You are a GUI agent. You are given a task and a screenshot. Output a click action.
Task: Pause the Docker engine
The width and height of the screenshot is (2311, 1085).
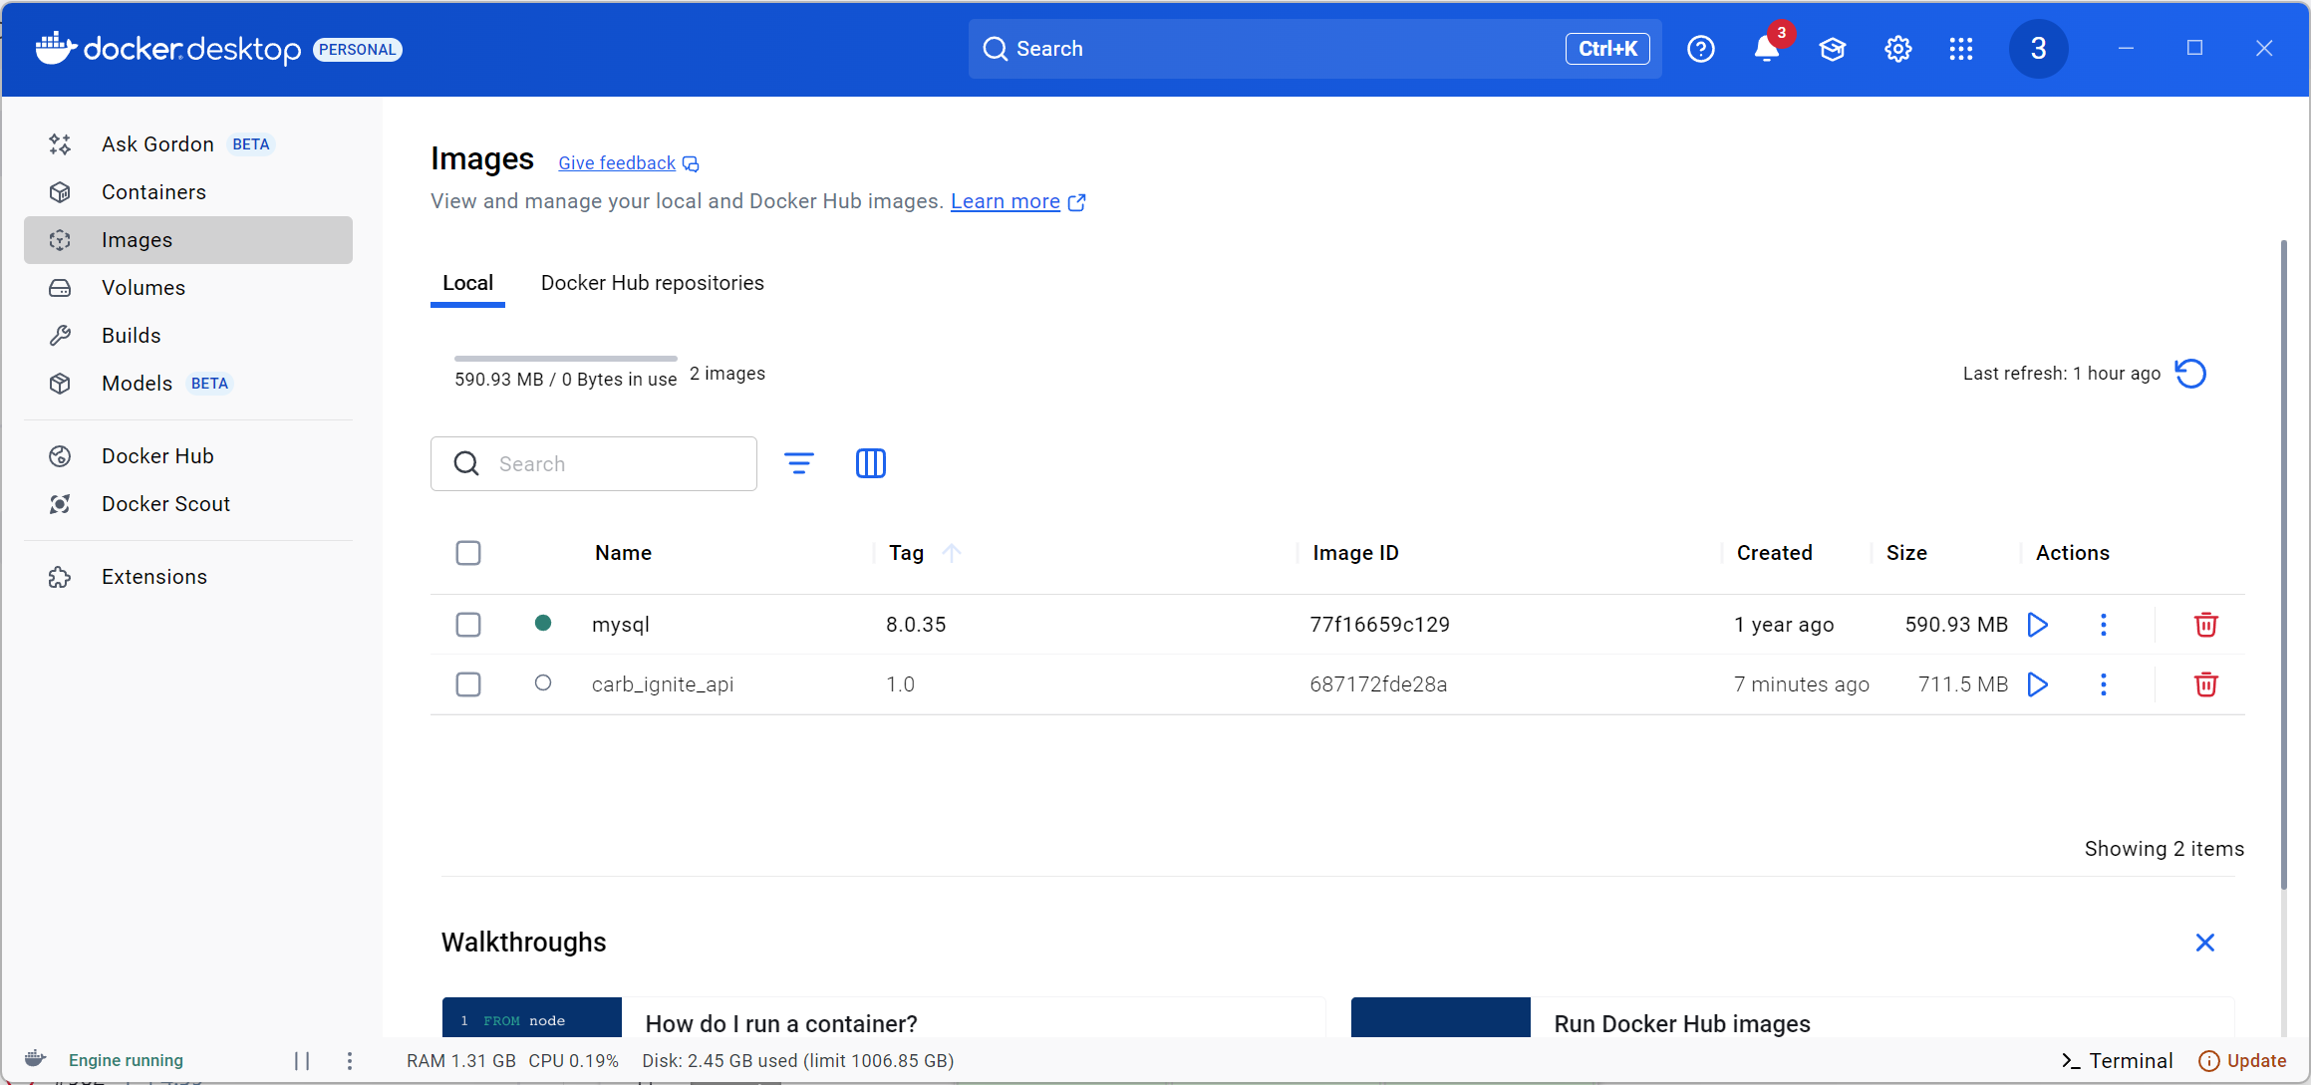pyautogui.click(x=302, y=1060)
